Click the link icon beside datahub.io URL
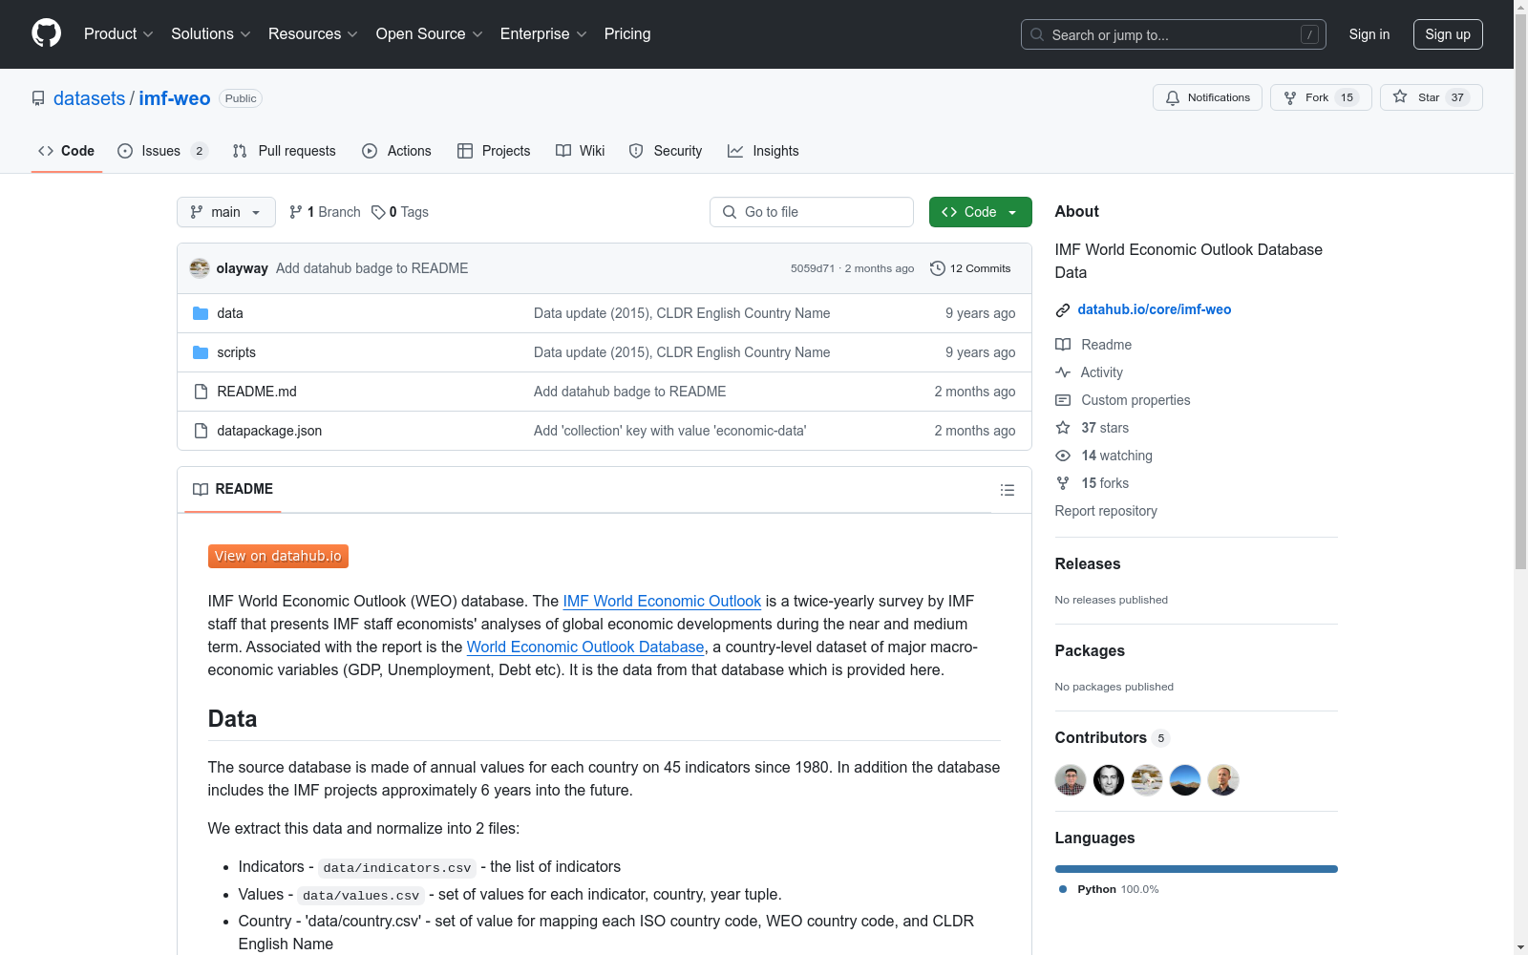Screen dimensions: 1528x955 (1063, 309)
